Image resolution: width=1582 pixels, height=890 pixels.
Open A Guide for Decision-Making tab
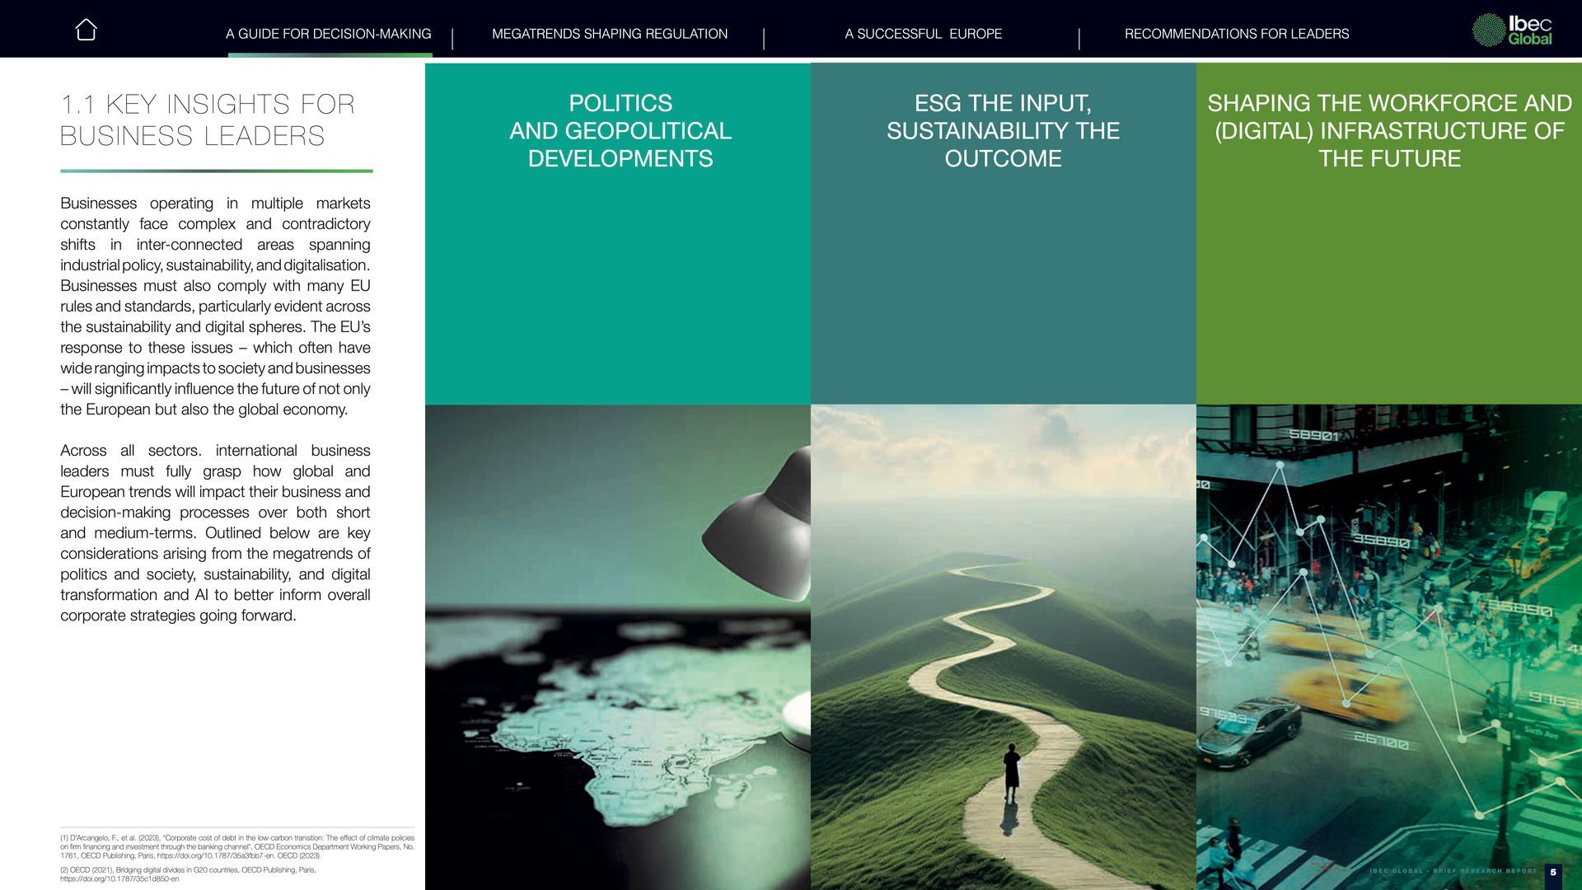(328, 34)
